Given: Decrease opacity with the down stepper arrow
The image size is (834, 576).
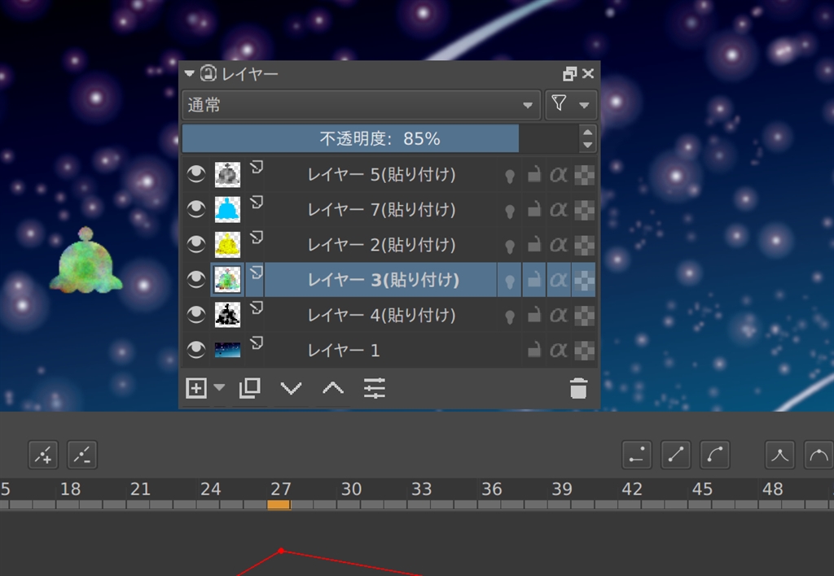Looking at the screenshot, I should (x=587, y=145).
